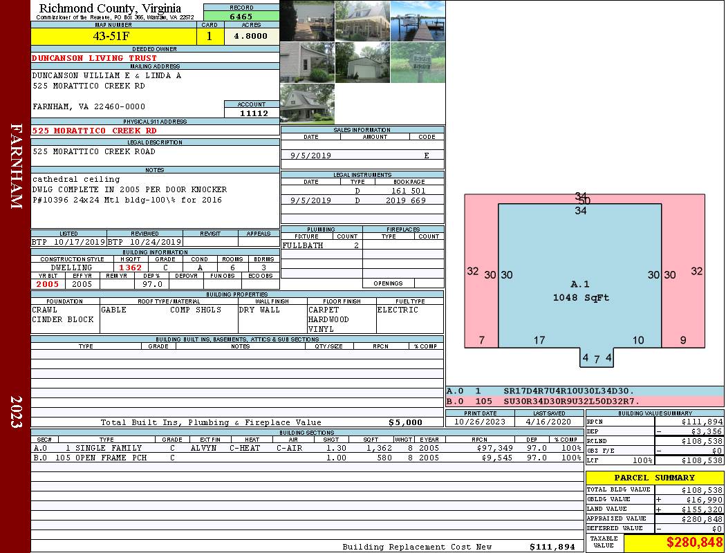The height and width of the screenshot is (553, 726).
Task: Select the red year built 2005 value
Action: [x=48, y=284]
